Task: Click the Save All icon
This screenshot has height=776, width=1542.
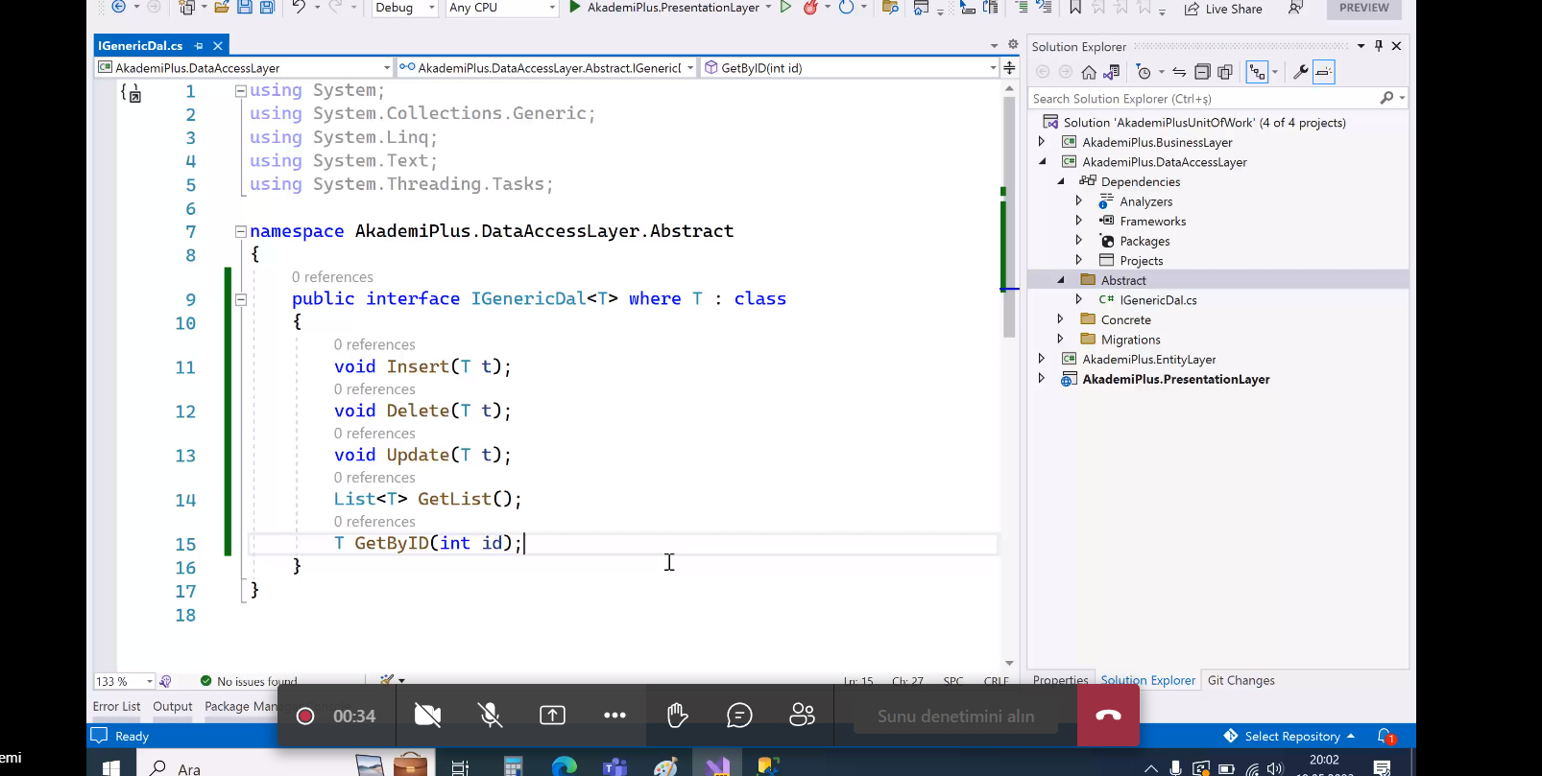Action: pos(267,7)
